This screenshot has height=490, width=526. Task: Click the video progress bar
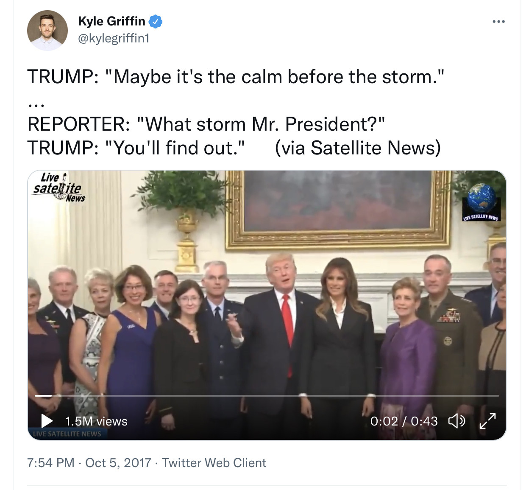coord(267,396)
